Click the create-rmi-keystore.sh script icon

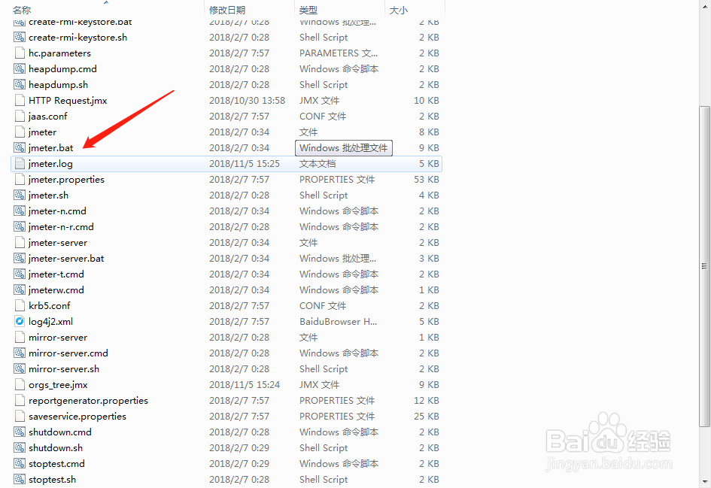click(x=20, y=37)
